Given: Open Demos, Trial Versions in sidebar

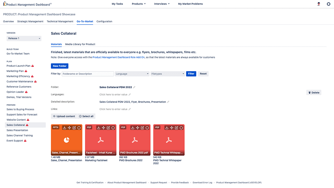Looking at the screenshot, I should coord(19,97).
